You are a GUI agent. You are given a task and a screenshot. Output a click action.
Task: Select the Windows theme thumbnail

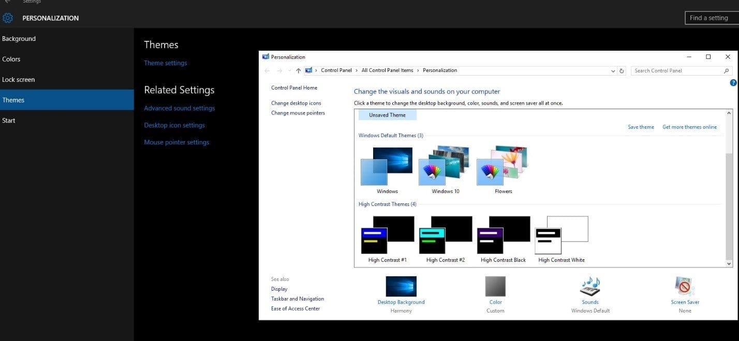point(387,166)
